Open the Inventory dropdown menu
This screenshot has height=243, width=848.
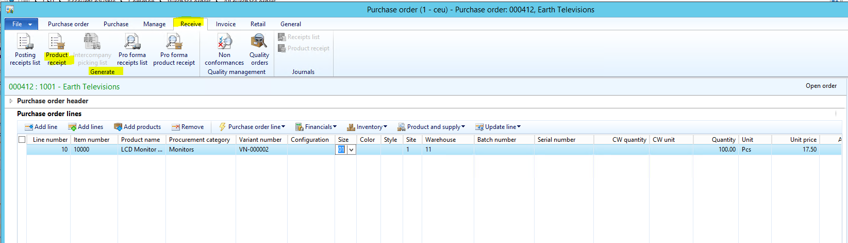367,127
